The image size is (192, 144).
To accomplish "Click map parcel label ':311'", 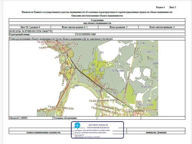I will click(101, 52).
